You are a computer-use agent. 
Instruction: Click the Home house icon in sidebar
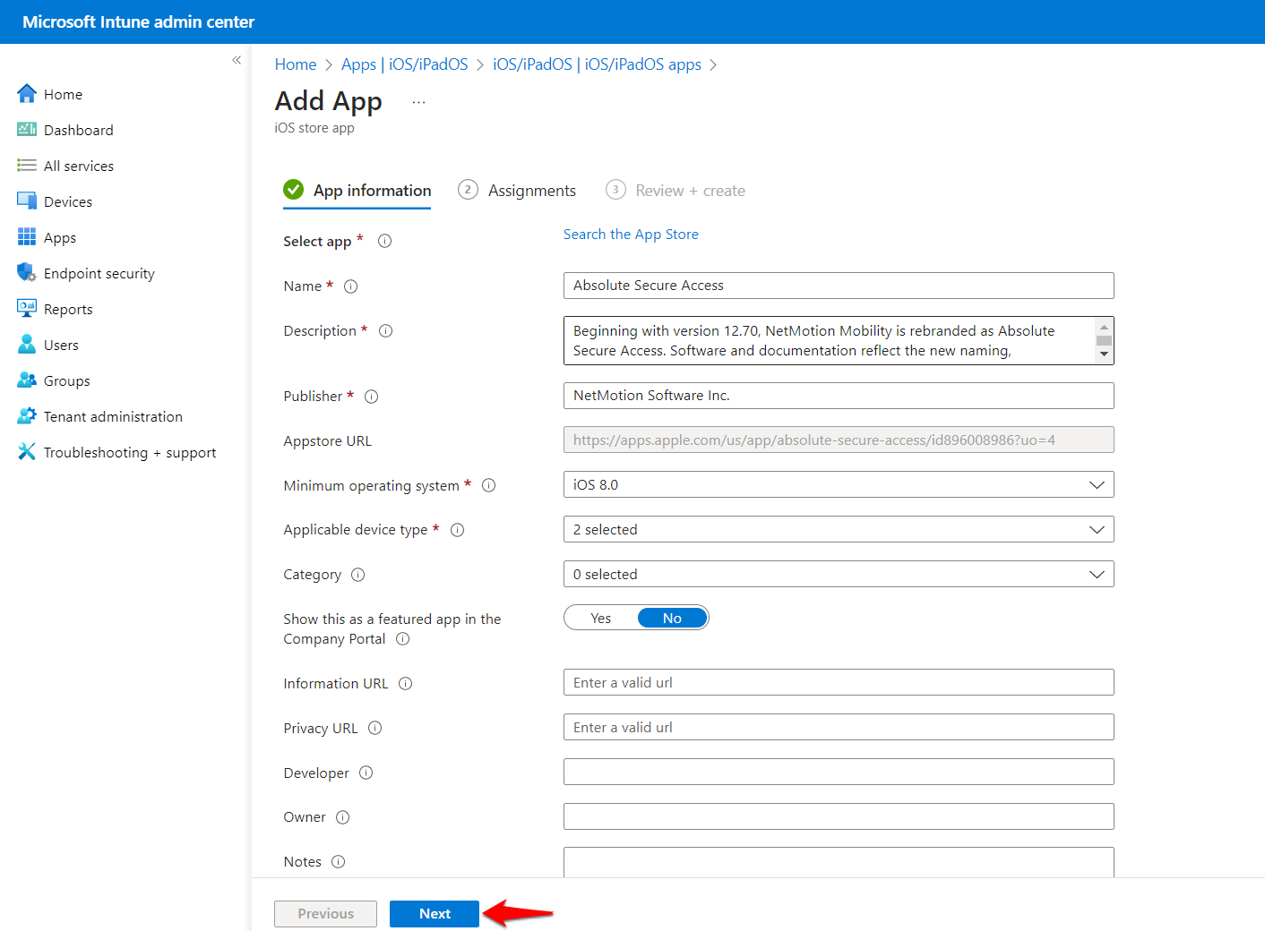click(x=27, y=94)
